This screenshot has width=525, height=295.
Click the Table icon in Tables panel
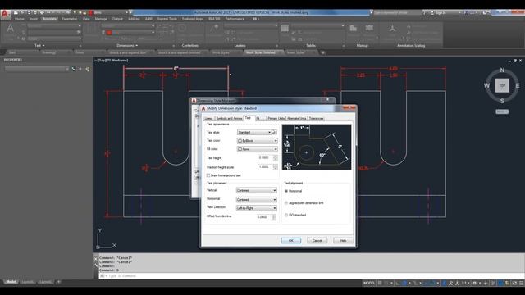(285, 29)
